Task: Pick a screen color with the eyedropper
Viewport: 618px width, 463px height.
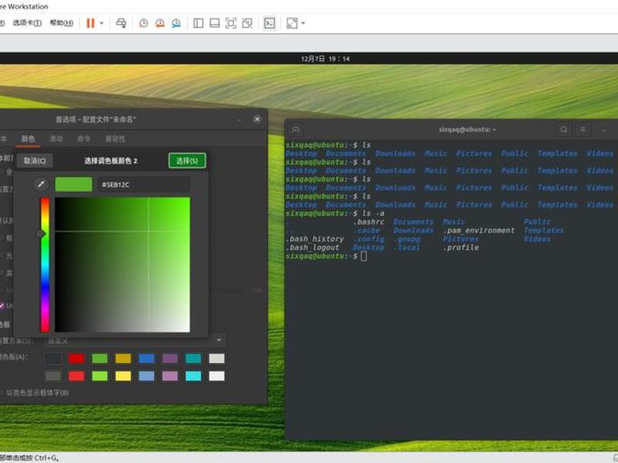Action: (x=41, y=184)
